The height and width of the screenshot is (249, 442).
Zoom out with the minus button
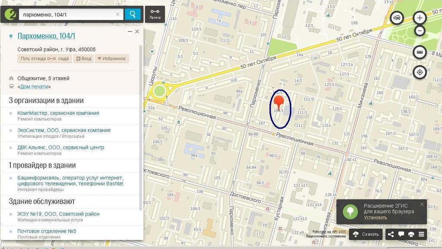(x=420, y=31)
